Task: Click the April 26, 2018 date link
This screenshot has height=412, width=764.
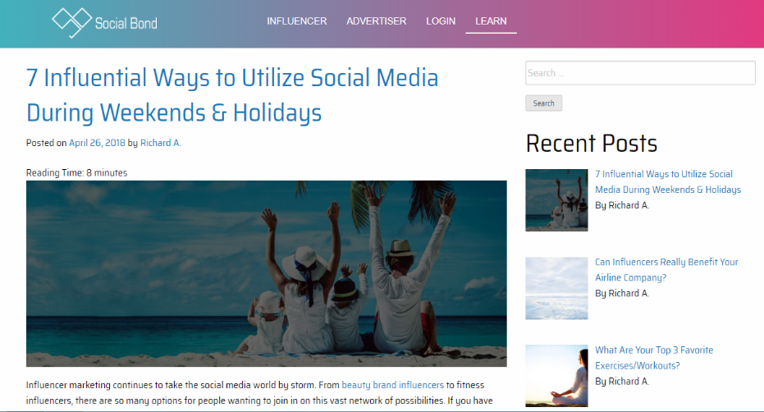Action: pos(97,143)
